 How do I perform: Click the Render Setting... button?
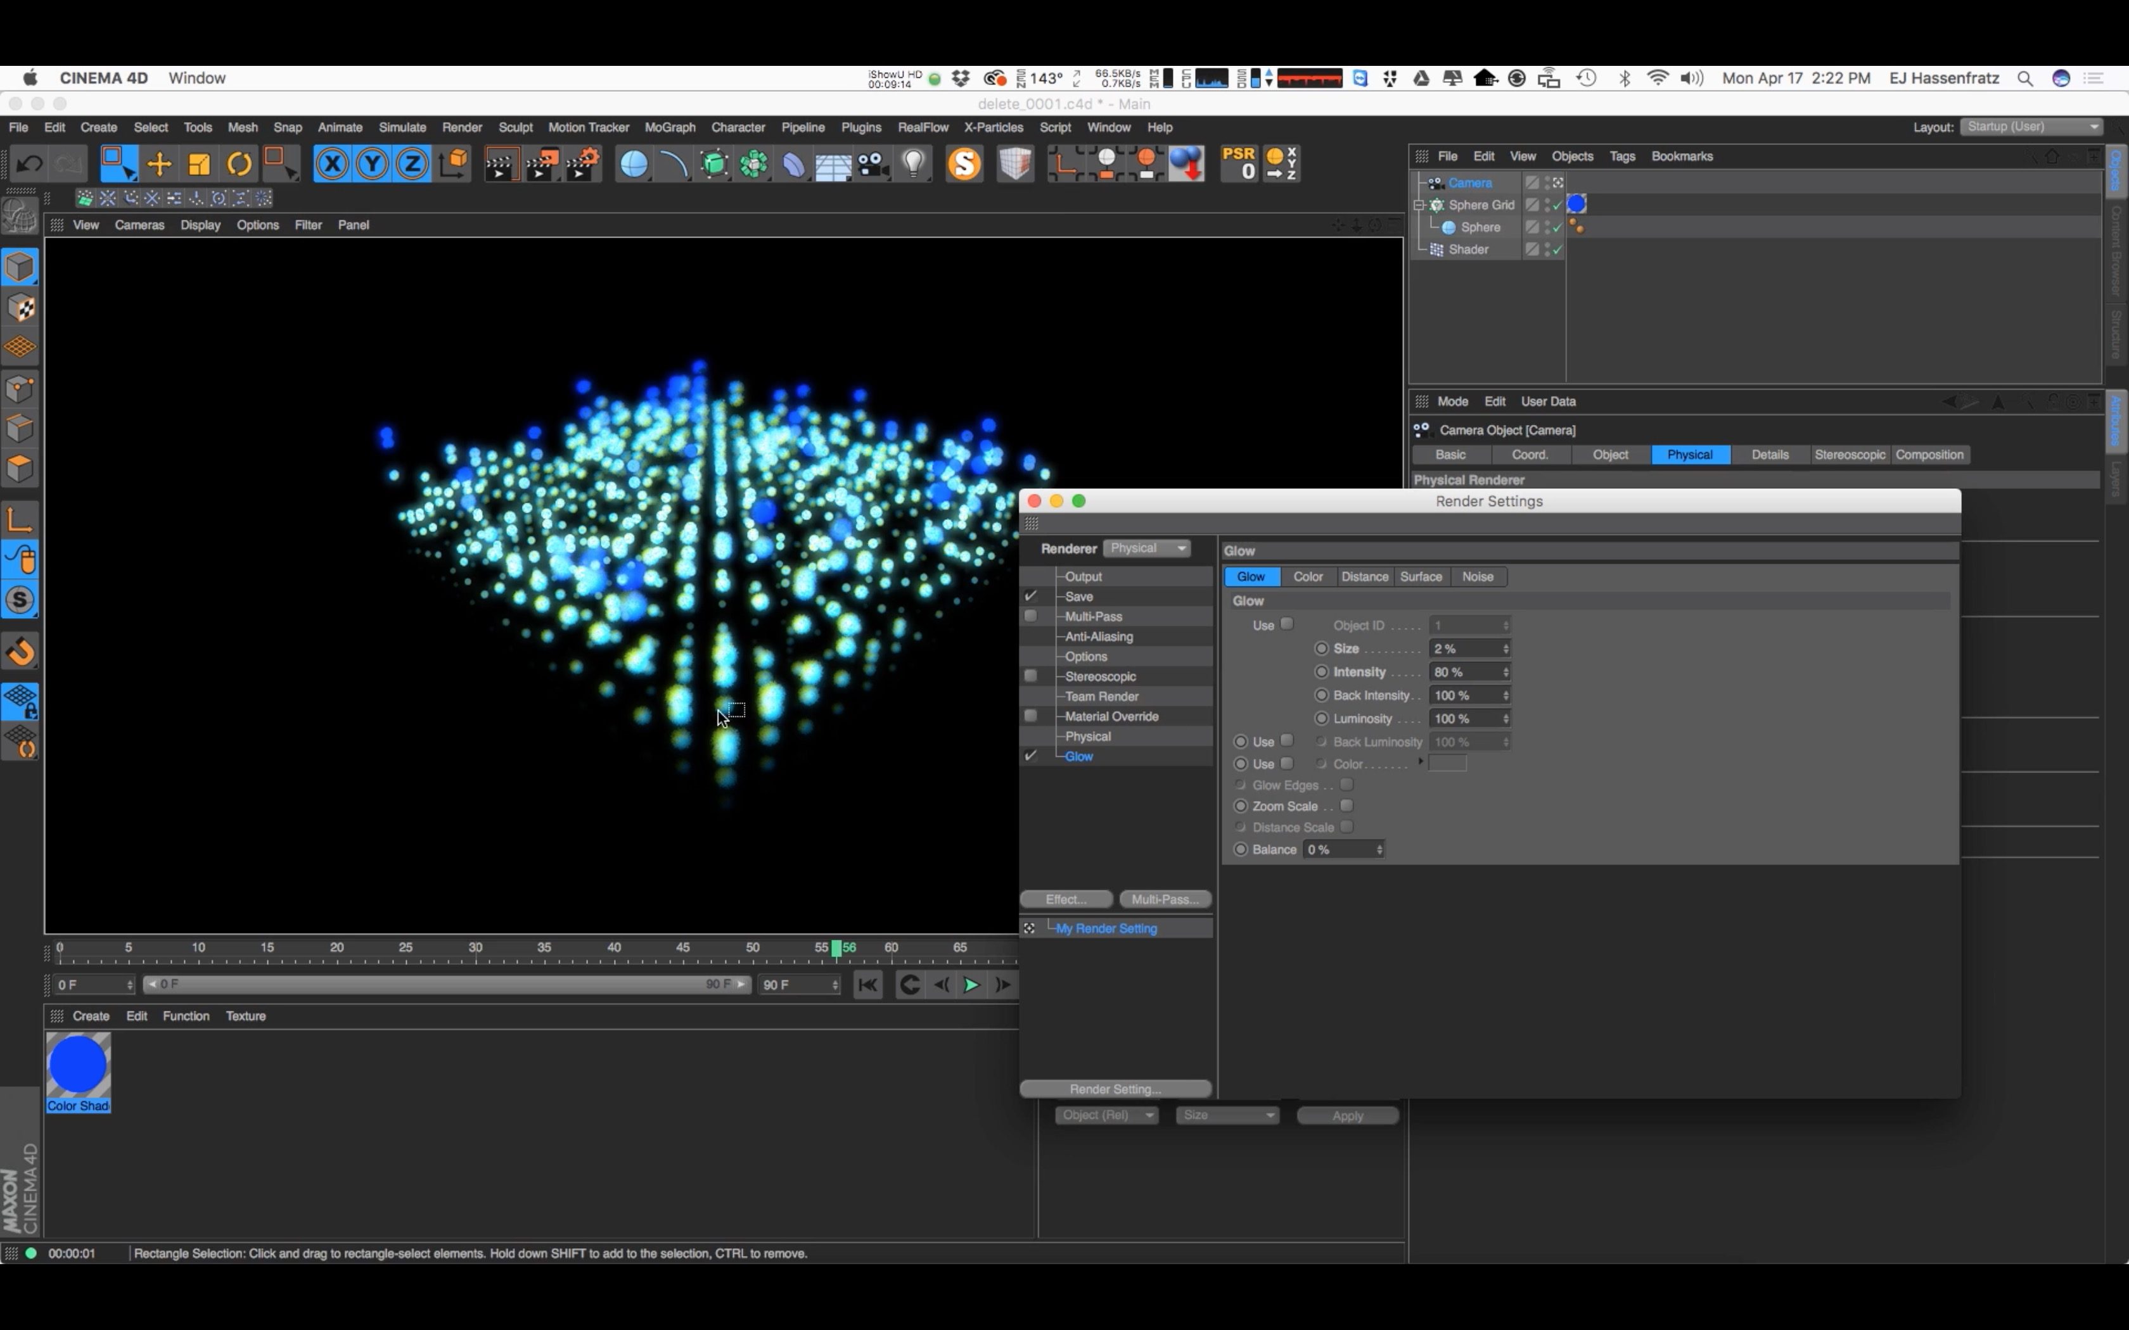tap(1115, 1090)
